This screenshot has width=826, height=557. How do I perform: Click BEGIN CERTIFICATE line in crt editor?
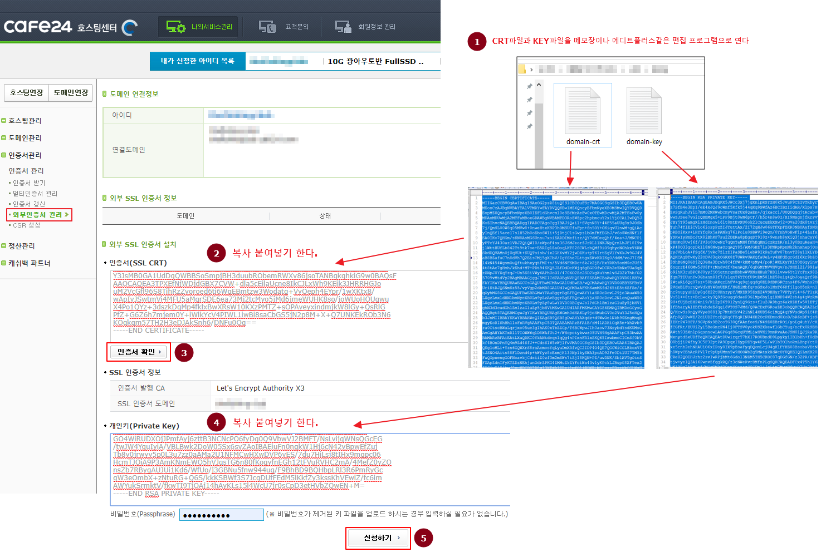516,198
